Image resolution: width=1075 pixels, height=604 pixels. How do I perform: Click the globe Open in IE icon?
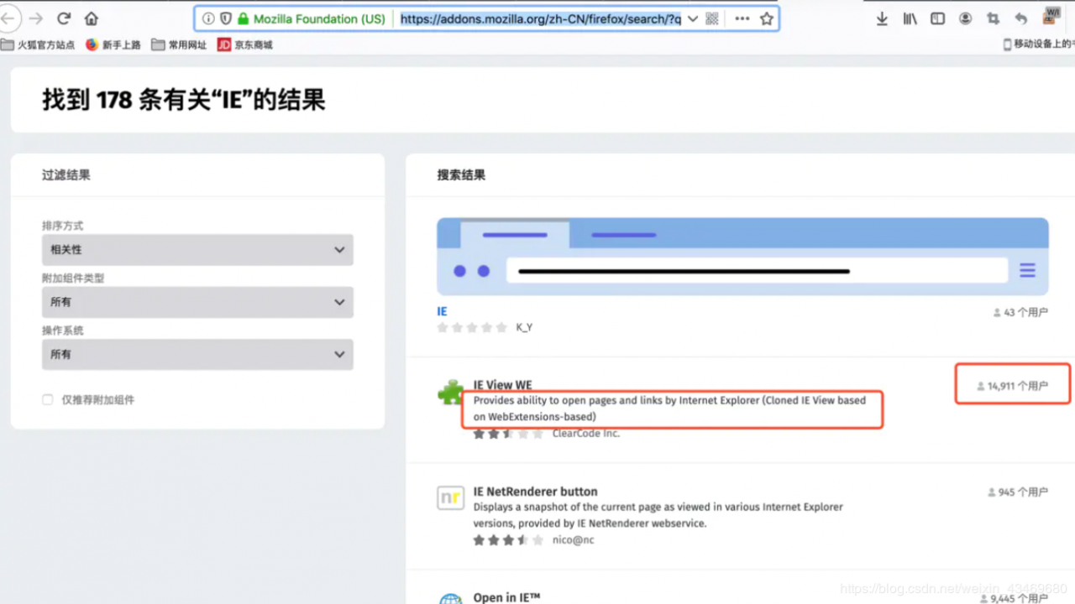tap(450, 599)
